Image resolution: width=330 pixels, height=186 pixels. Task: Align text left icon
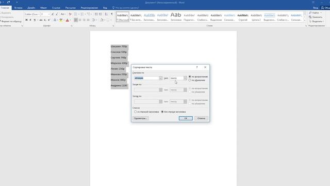click(x=76, y=20)
